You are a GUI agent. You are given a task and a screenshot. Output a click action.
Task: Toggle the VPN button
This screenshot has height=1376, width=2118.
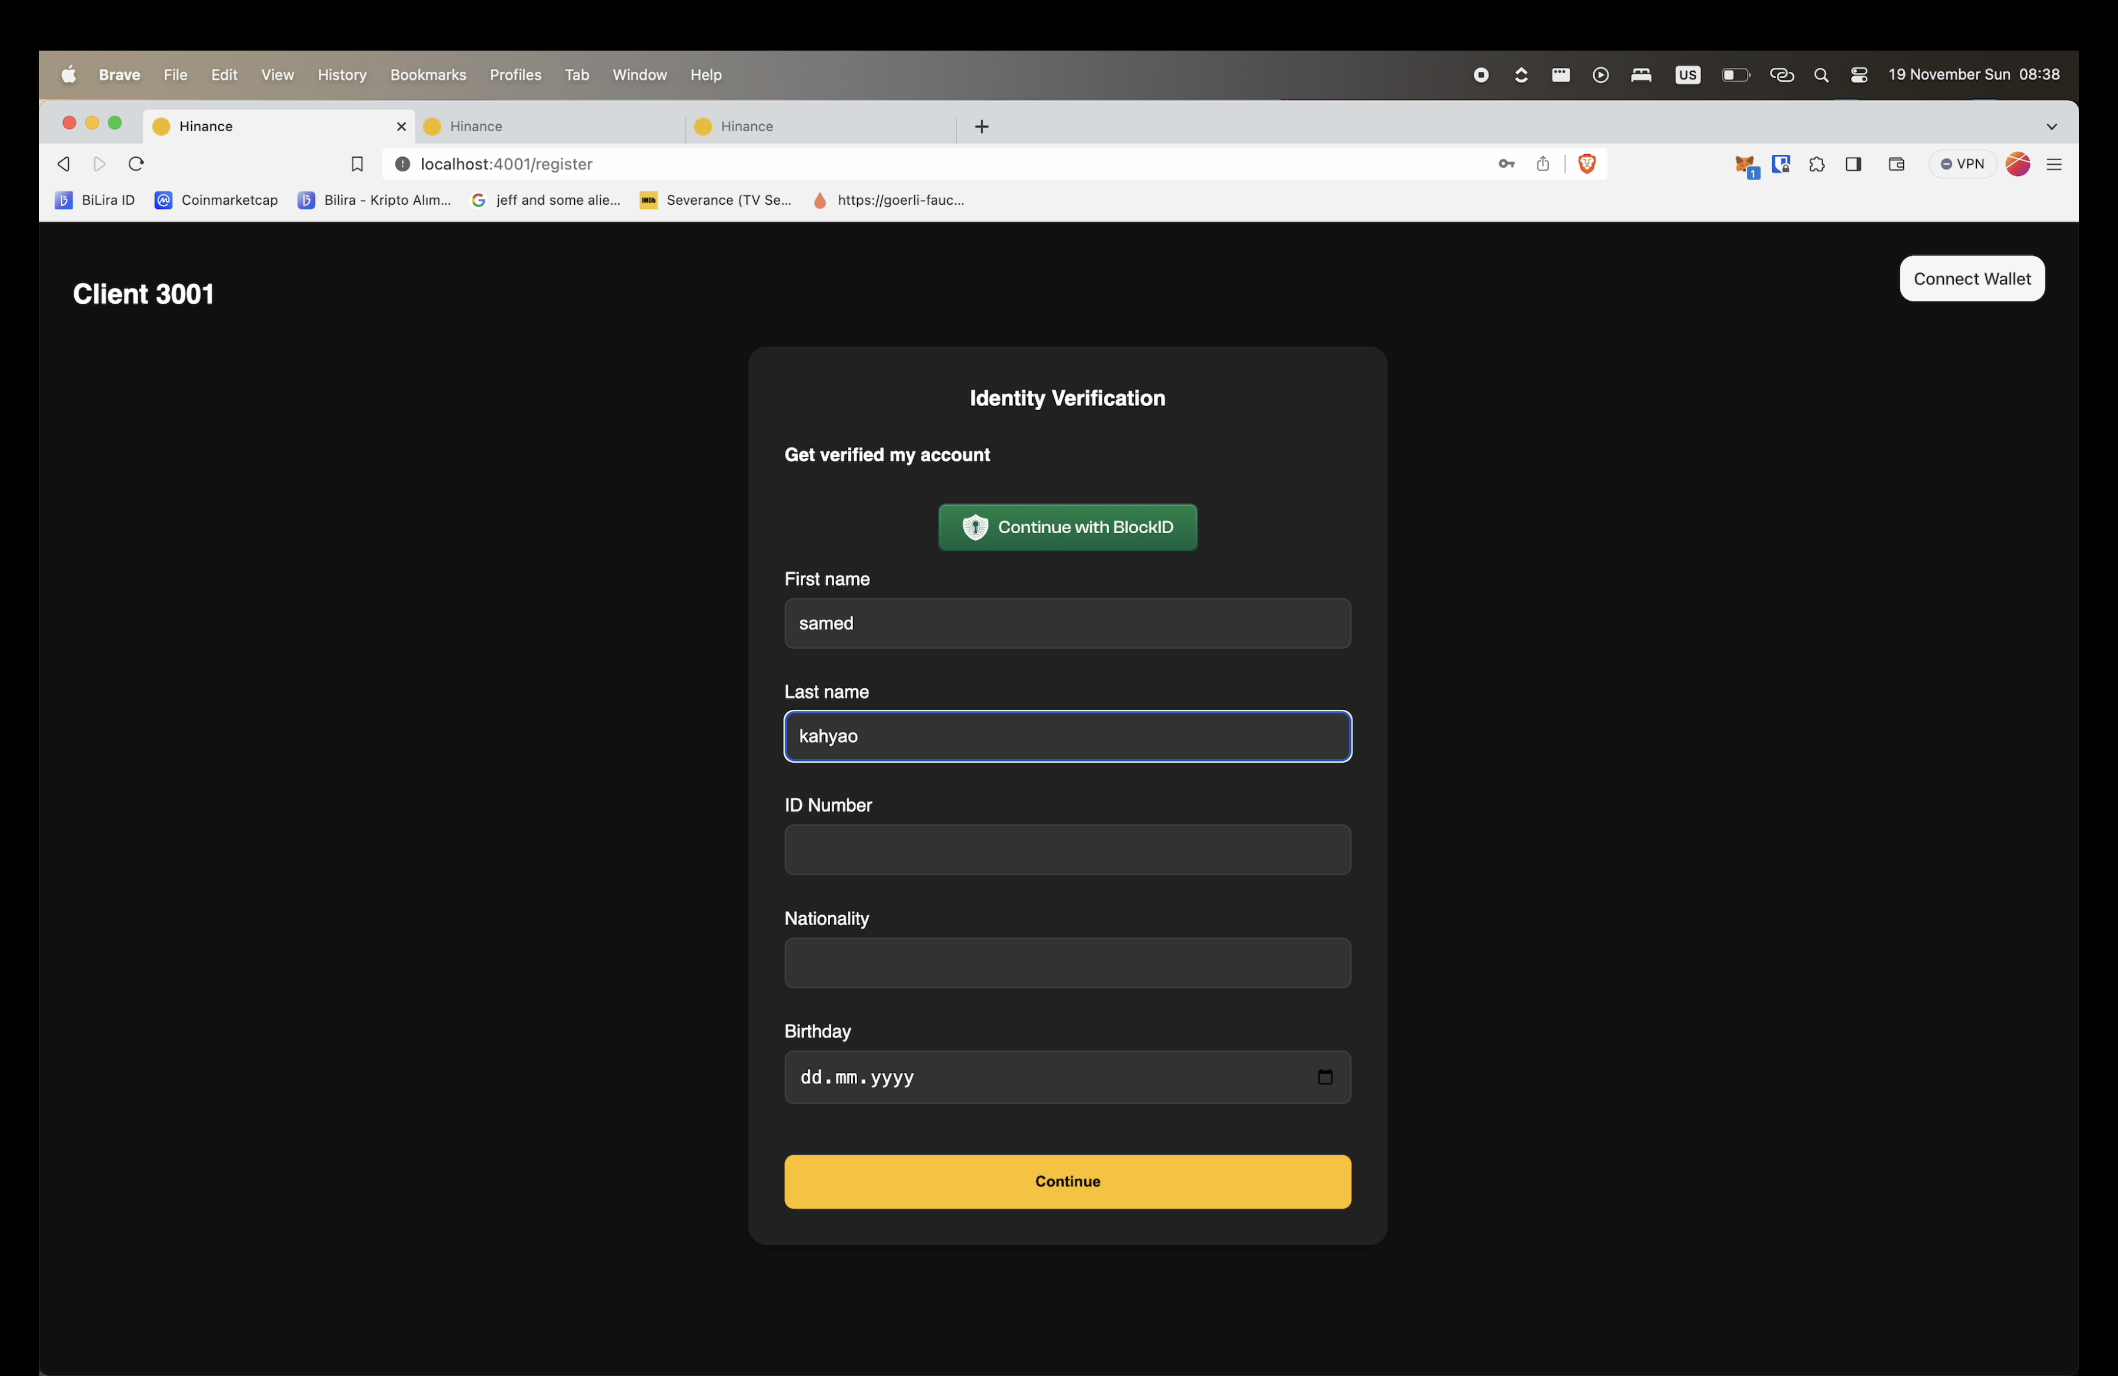1962,164
